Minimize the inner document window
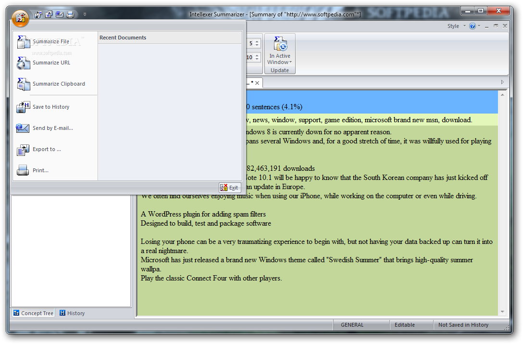Screen dimensions: 523x344 point(486,26)
